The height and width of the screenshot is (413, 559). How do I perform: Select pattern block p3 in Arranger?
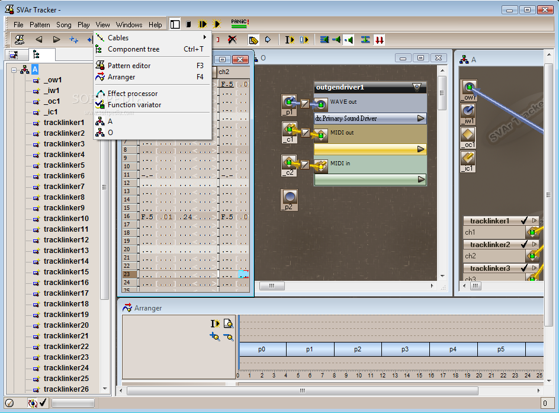tap(405, 350)
